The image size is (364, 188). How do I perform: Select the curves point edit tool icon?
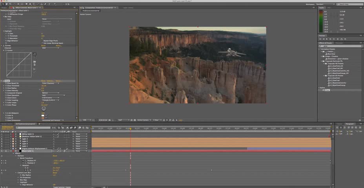[34, 54]
